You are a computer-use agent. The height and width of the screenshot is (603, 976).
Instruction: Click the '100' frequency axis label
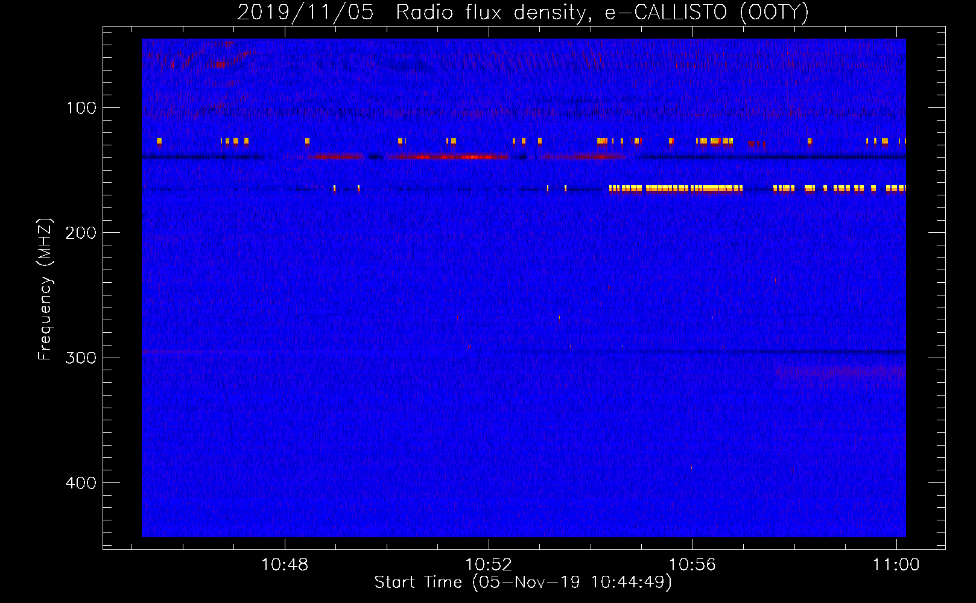(81, 108)
